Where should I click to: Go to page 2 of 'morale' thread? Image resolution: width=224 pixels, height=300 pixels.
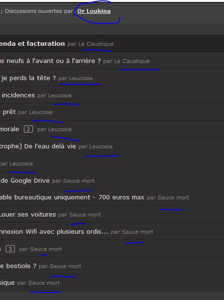tap(28, 129)
